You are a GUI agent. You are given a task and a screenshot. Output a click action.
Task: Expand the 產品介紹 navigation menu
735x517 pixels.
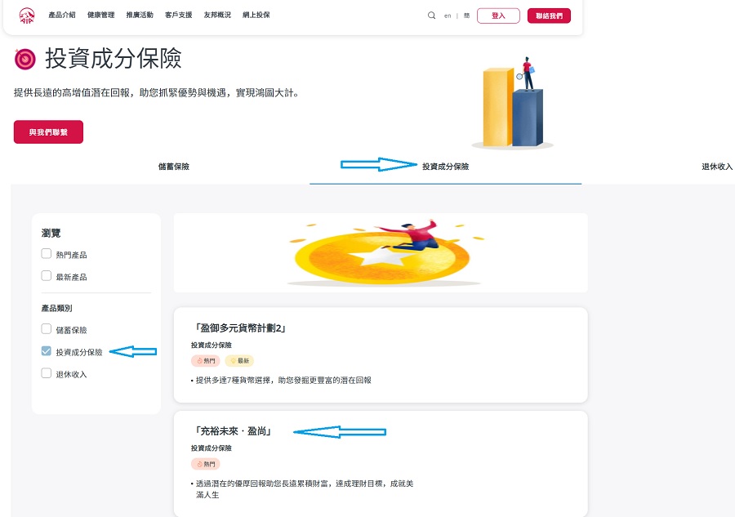(62, 16)
